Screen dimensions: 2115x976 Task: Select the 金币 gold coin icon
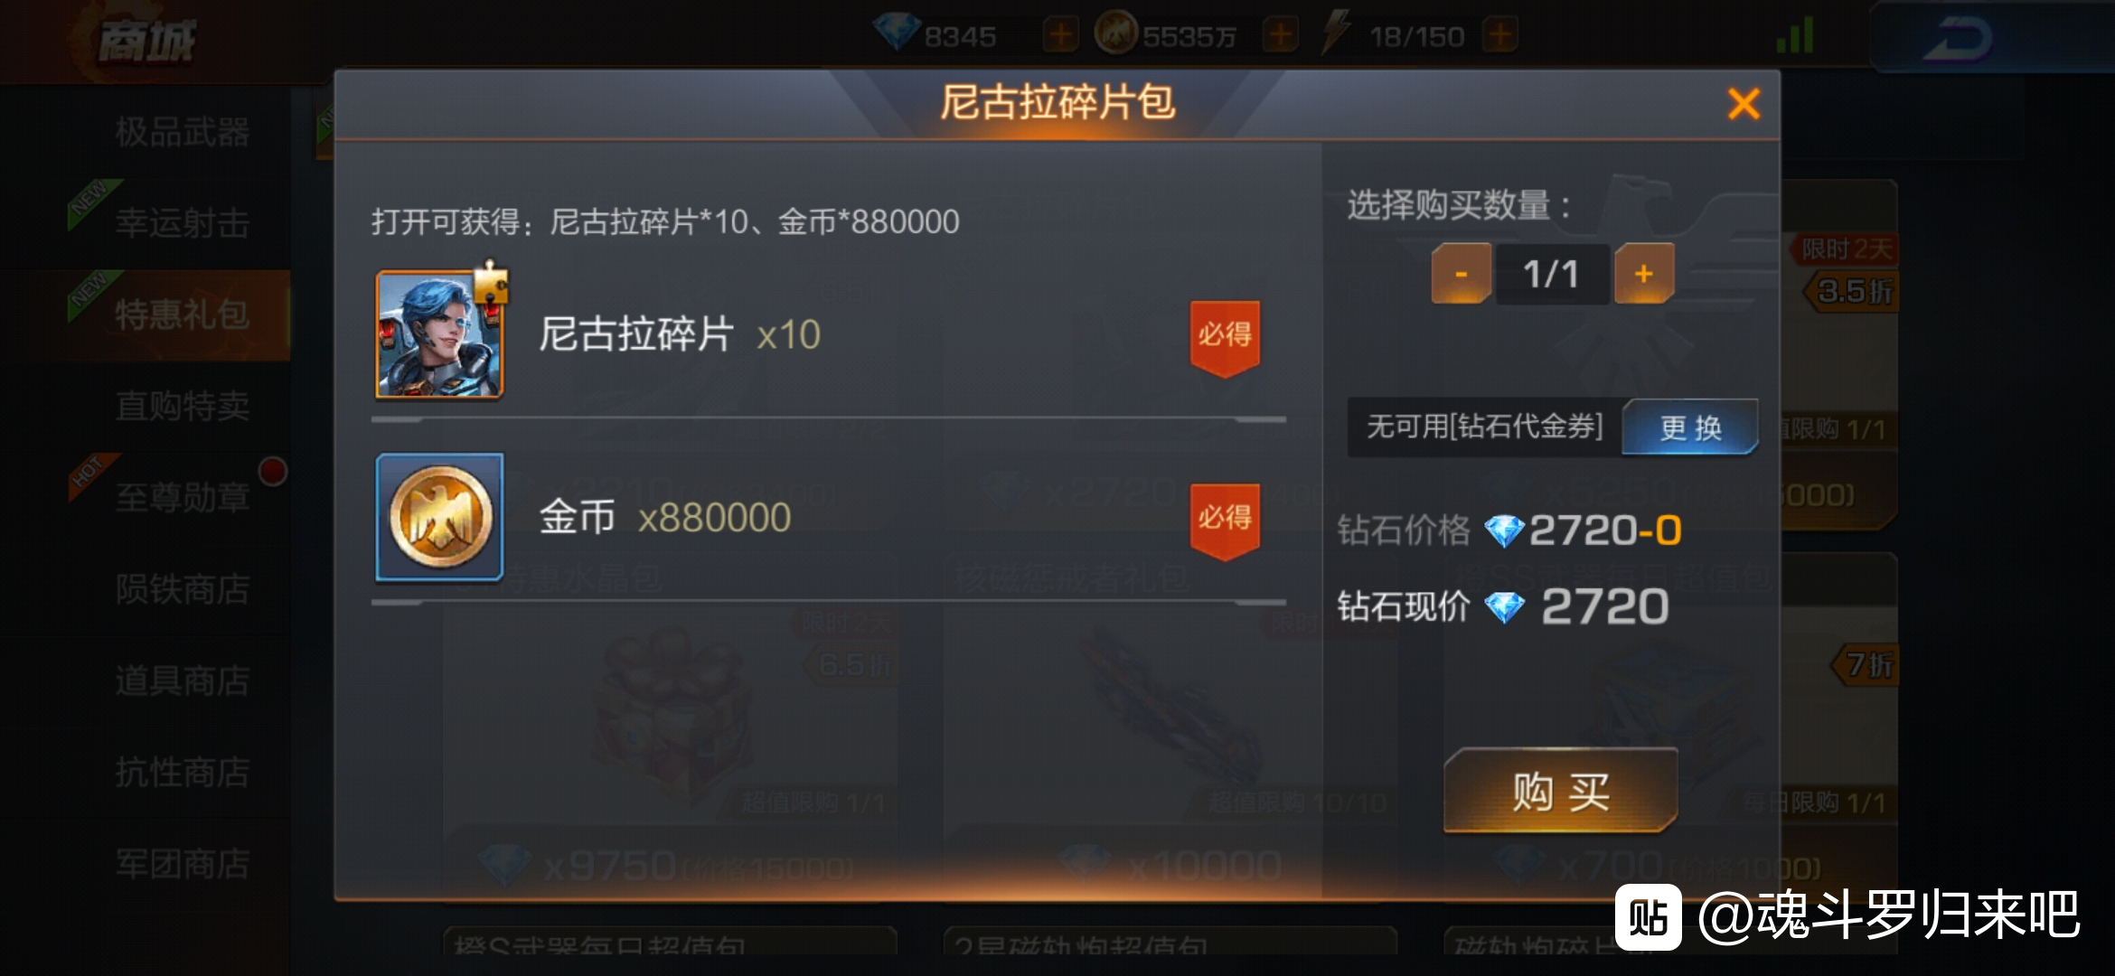(x=440, y=517)
